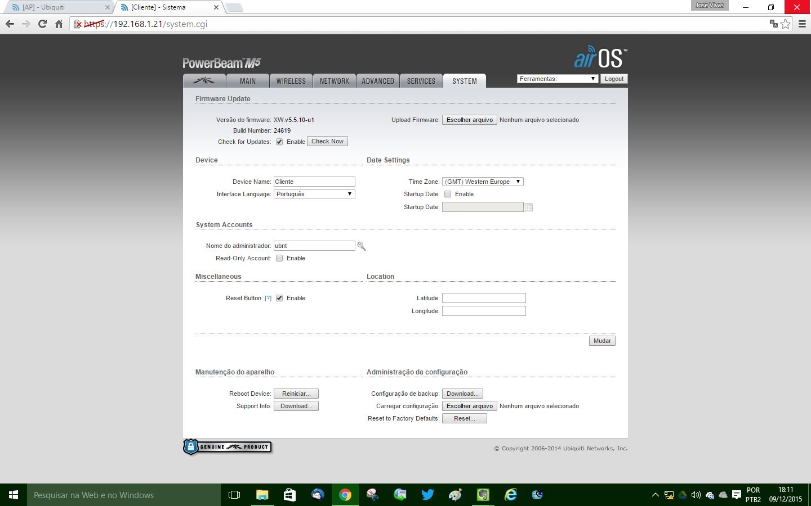The image size is (811, 506).
Task: Open the Interface Language dropdown
Action: click(314, 194)
